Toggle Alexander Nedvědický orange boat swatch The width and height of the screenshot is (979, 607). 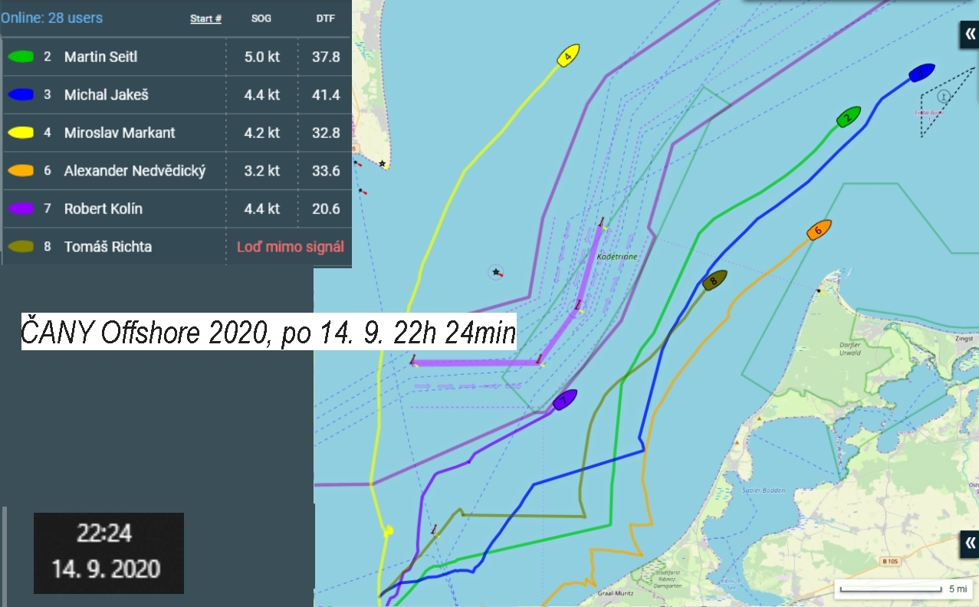pos(21,171)
